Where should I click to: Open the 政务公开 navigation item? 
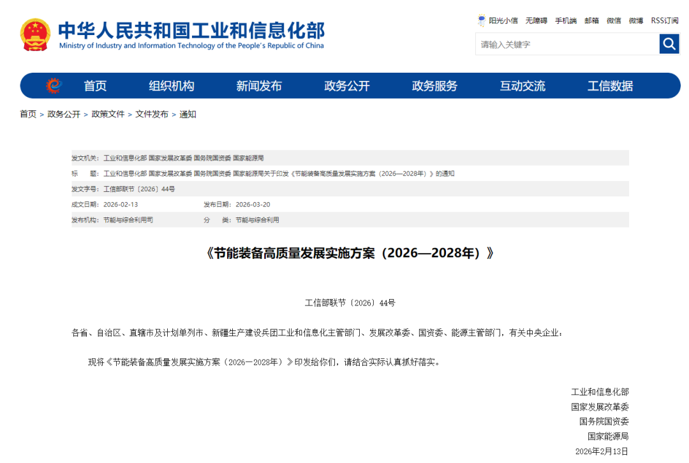tap(346, 86)
